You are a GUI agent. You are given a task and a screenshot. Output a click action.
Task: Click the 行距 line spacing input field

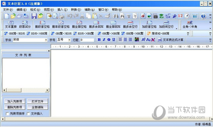point(87,40)
